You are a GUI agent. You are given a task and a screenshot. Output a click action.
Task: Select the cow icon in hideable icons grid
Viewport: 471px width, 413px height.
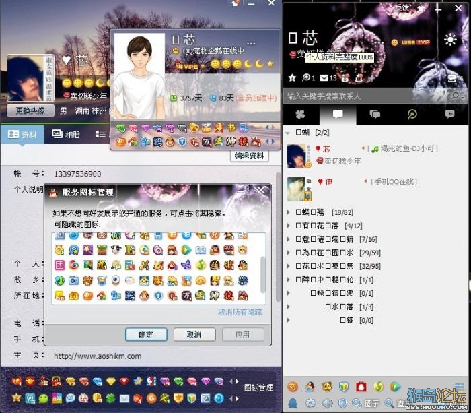116,250
